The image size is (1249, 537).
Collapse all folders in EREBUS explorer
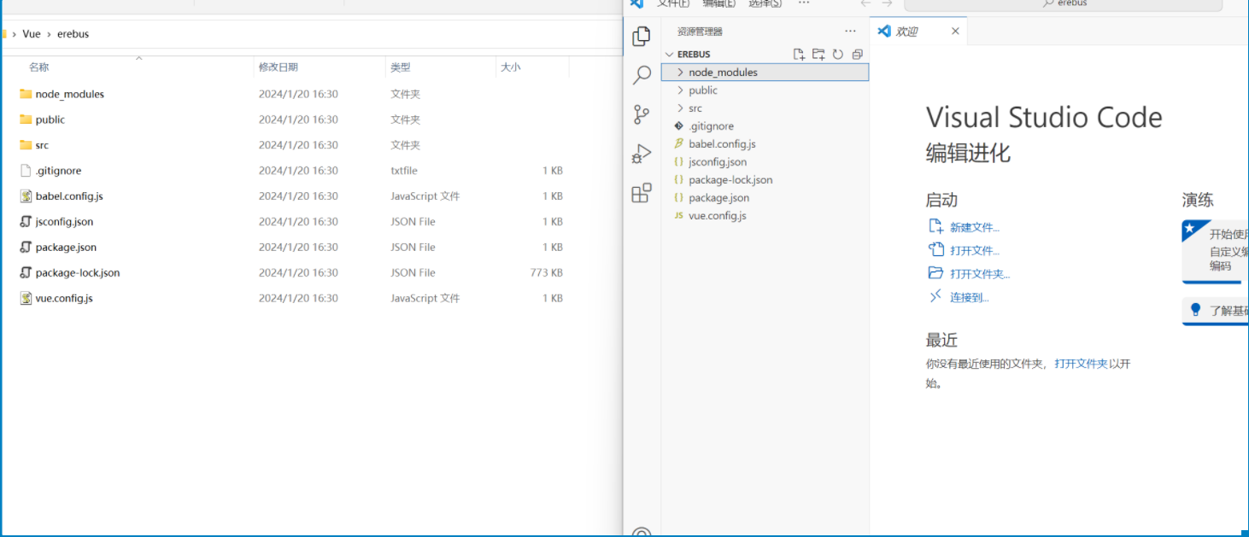[858, 55]
